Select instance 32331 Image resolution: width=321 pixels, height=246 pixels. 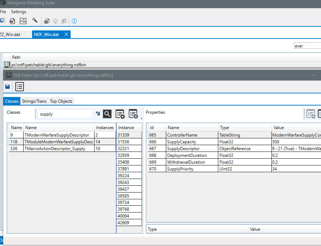tap(129, 149)
